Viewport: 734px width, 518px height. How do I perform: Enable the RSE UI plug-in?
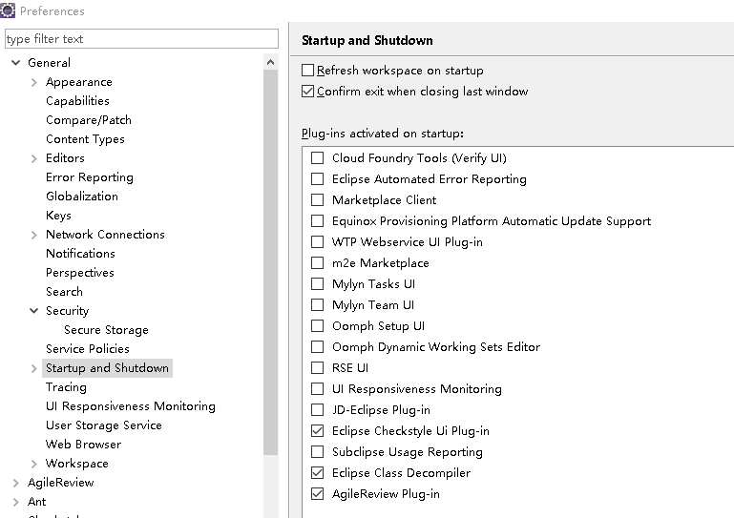pos(318,368)
